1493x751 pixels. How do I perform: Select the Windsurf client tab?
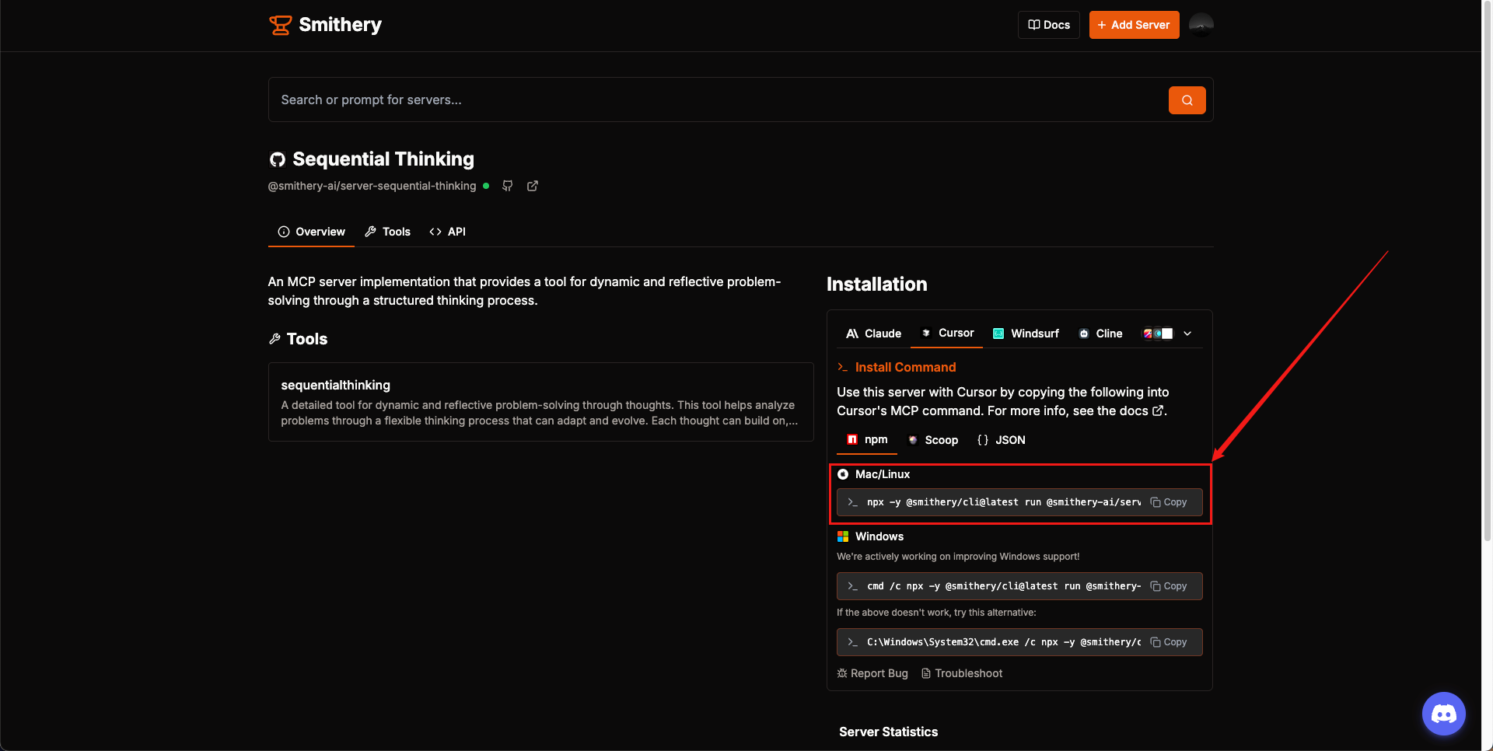[x=1026, y=334]
